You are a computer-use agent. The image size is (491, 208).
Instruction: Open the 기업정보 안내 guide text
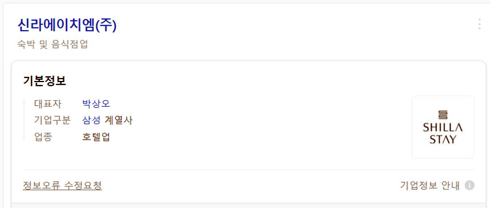tap(429, 185)
